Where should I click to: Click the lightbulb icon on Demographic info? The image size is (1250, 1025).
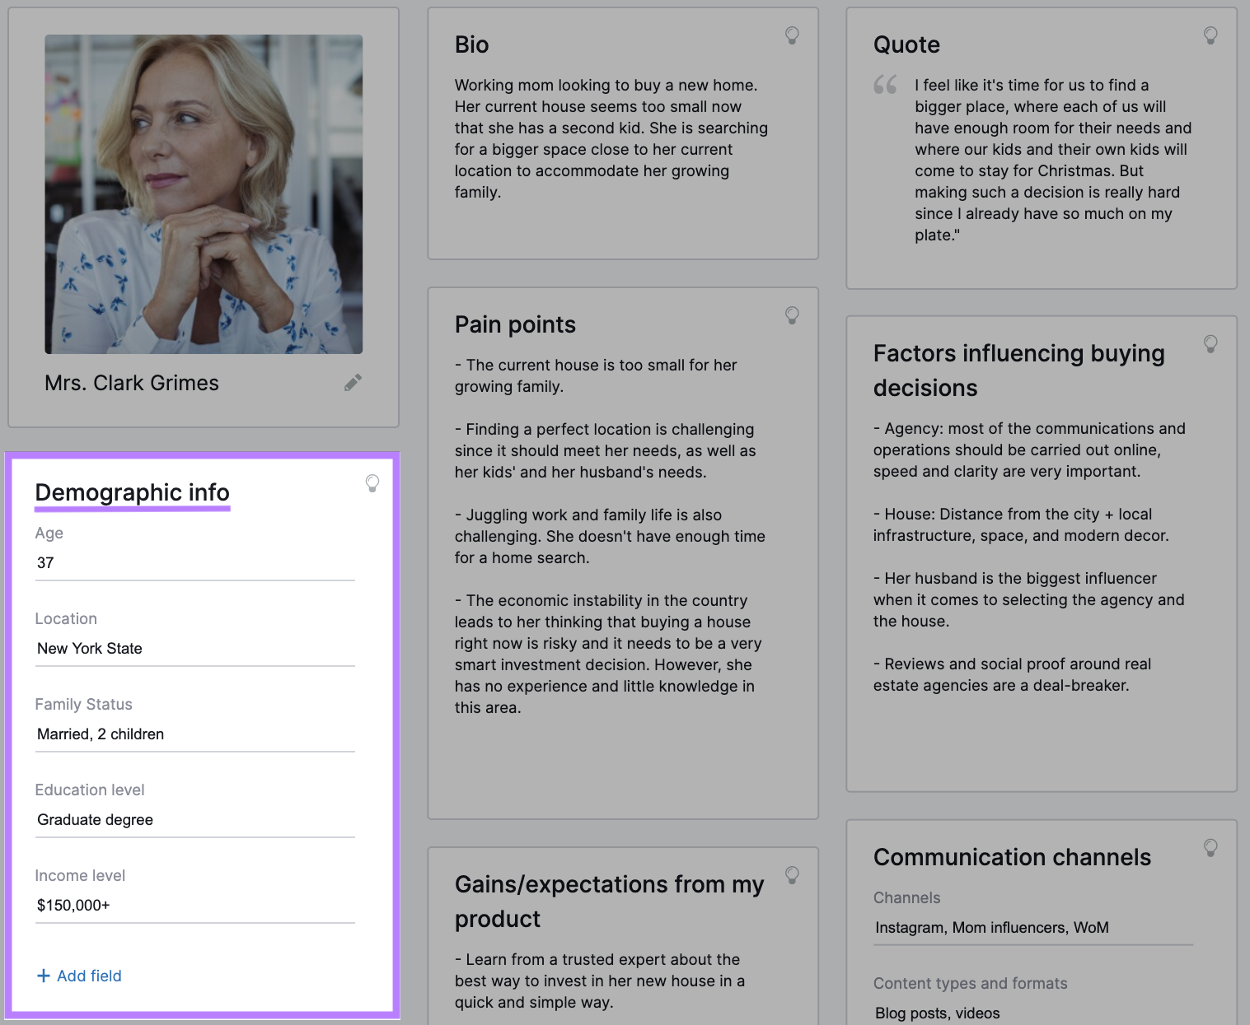point(372,485)
